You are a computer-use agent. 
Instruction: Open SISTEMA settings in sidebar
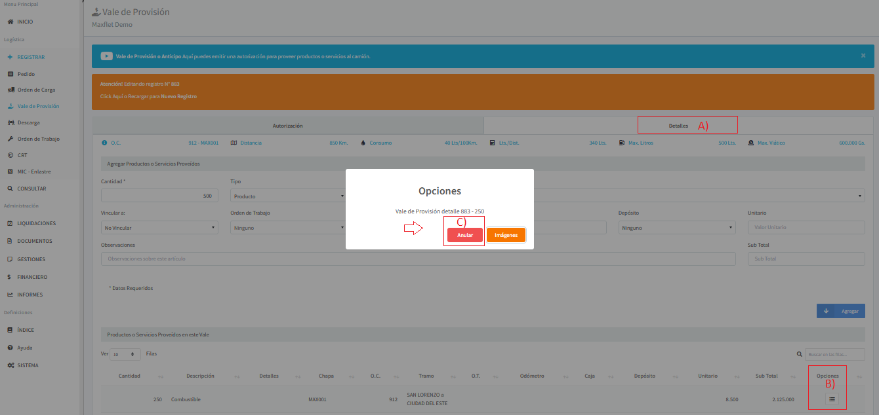pos(28,365)
